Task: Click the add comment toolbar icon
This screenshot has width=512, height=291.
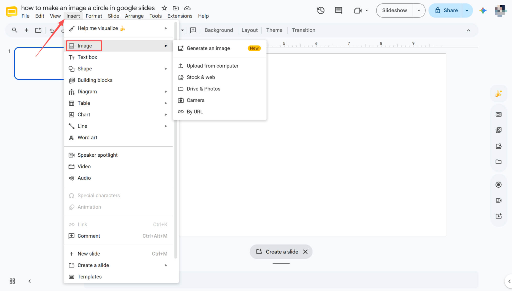Action: coord(193,30)
